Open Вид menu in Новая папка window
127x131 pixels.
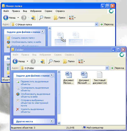25,11
